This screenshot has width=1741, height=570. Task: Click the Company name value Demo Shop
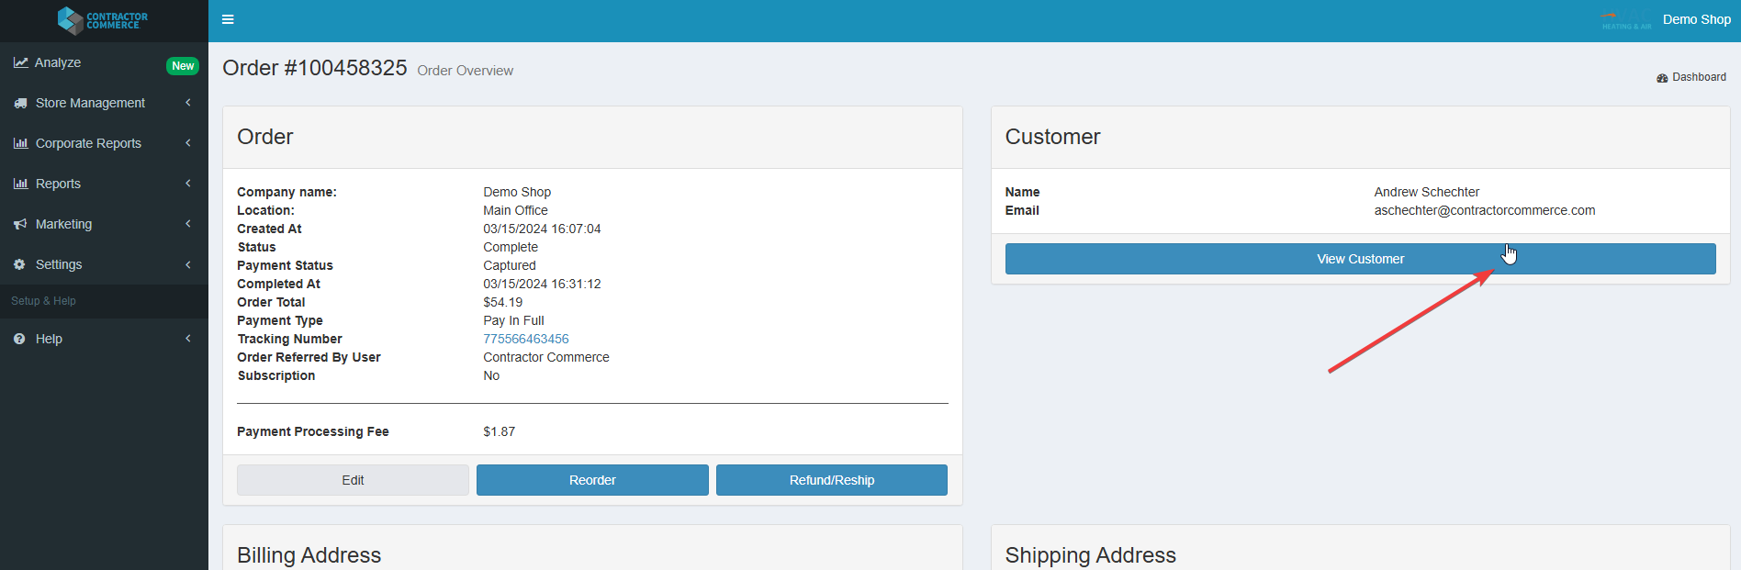517,192
